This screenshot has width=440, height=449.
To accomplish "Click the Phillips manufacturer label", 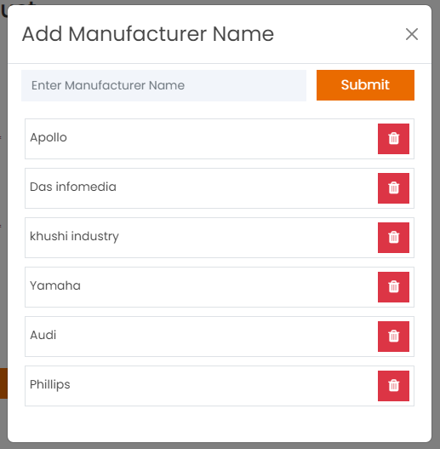I will pyautogui.click(x=50, y=385).
